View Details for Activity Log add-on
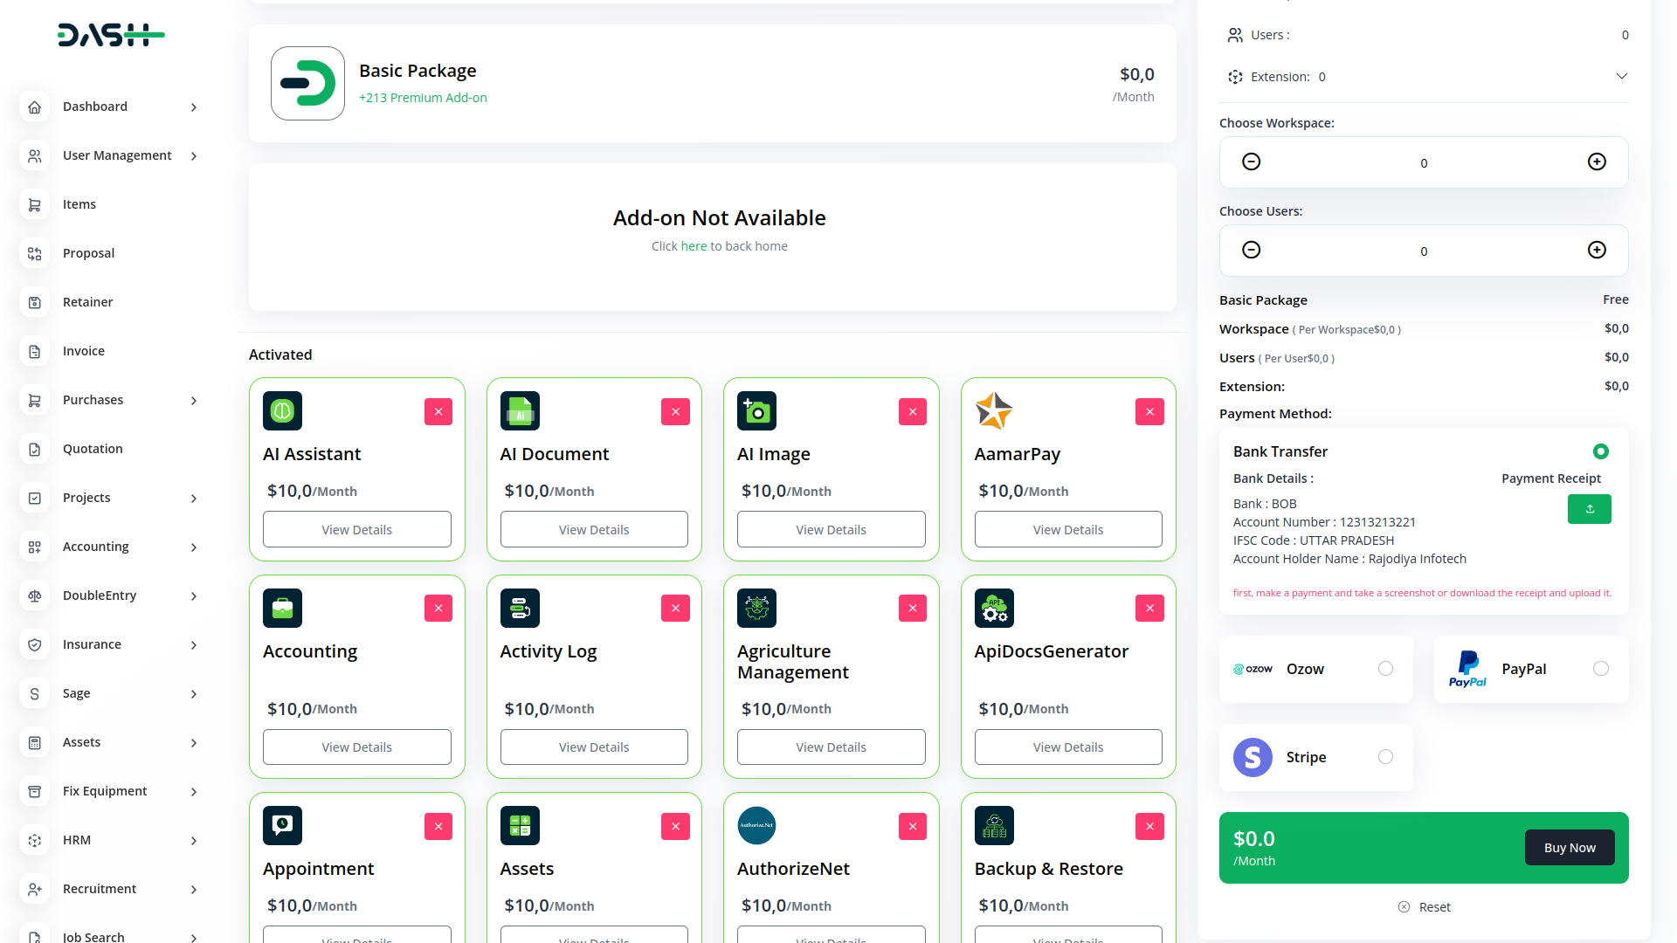Viewport: 1677px width, 943px height. tap(594, 747)
